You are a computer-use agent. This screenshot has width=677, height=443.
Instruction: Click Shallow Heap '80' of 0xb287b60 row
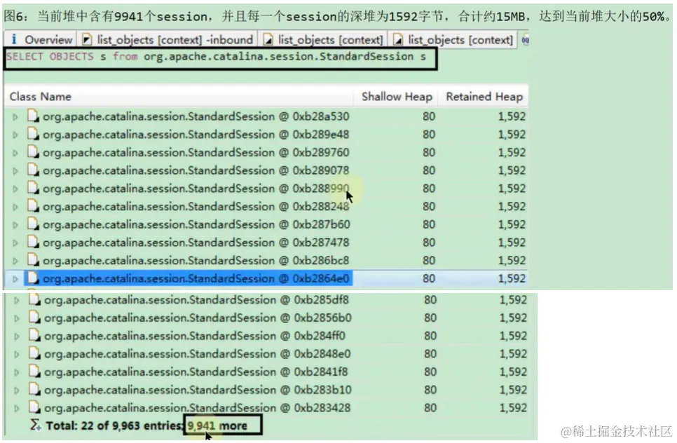(429, 225)
